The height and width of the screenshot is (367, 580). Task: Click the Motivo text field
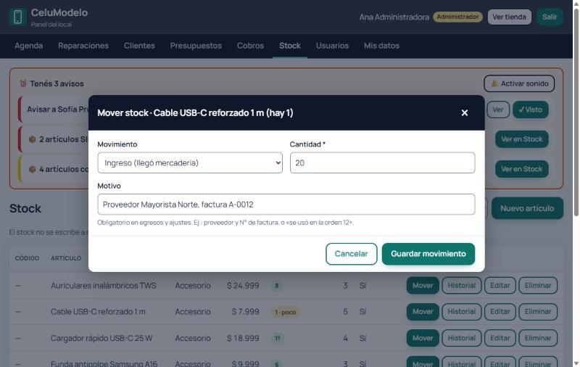pos(286,205)
